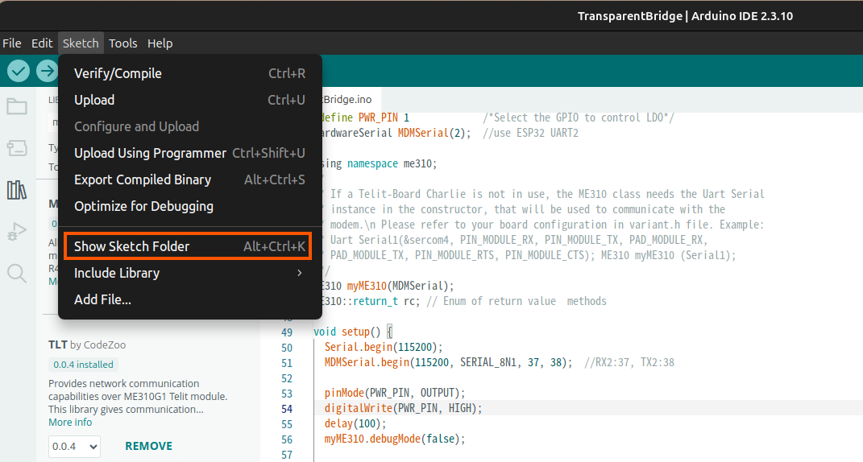This screenshot has height=462, width=863.
Task: Open the Edit menu
Action: click(42, 43)
